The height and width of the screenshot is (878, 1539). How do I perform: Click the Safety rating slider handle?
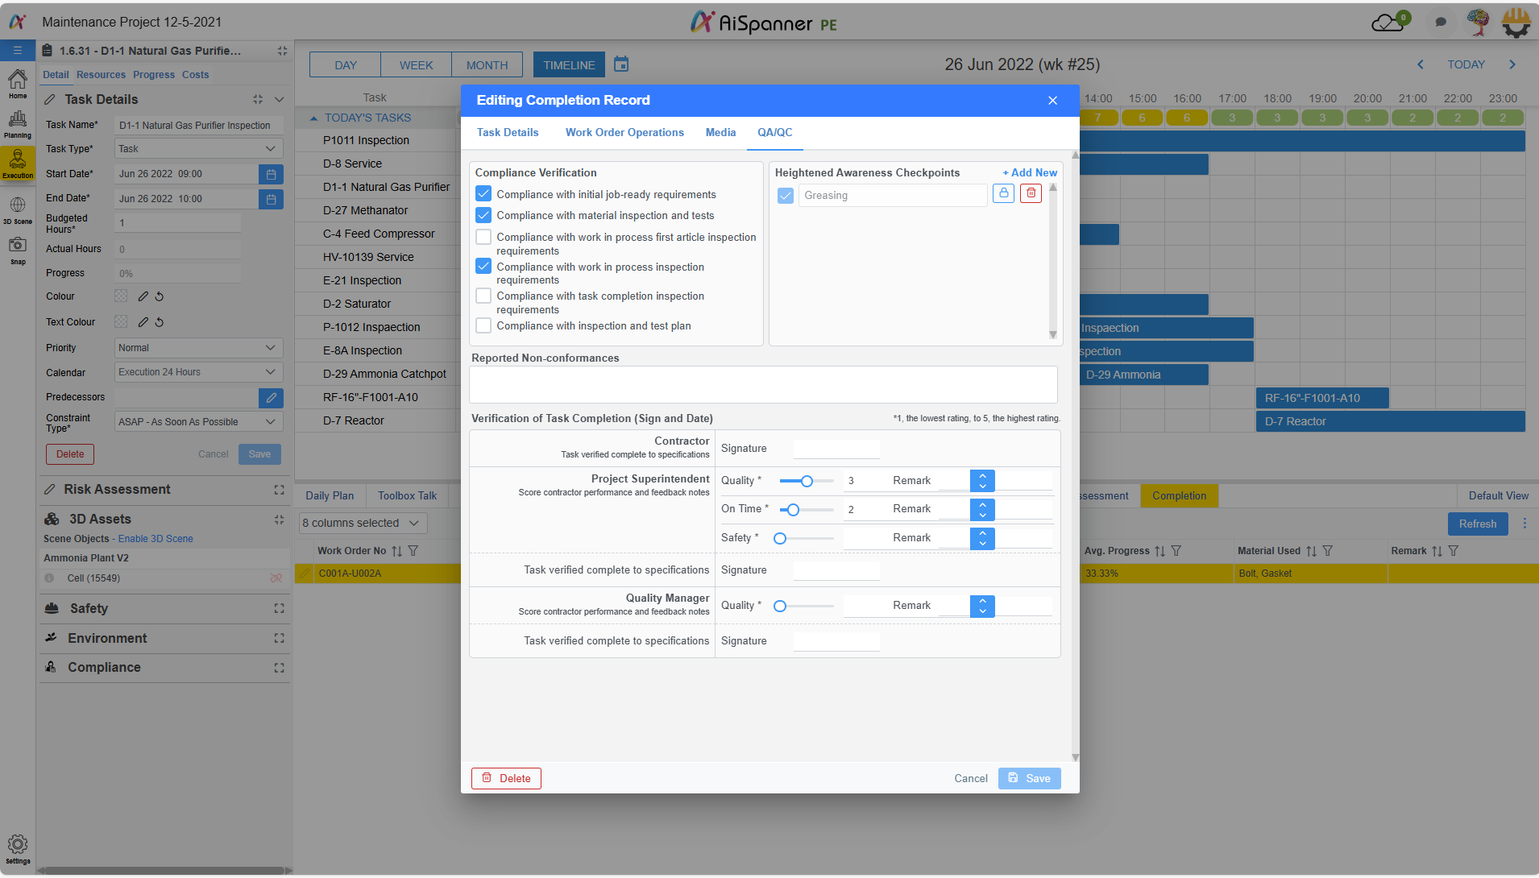pos(780,539)
